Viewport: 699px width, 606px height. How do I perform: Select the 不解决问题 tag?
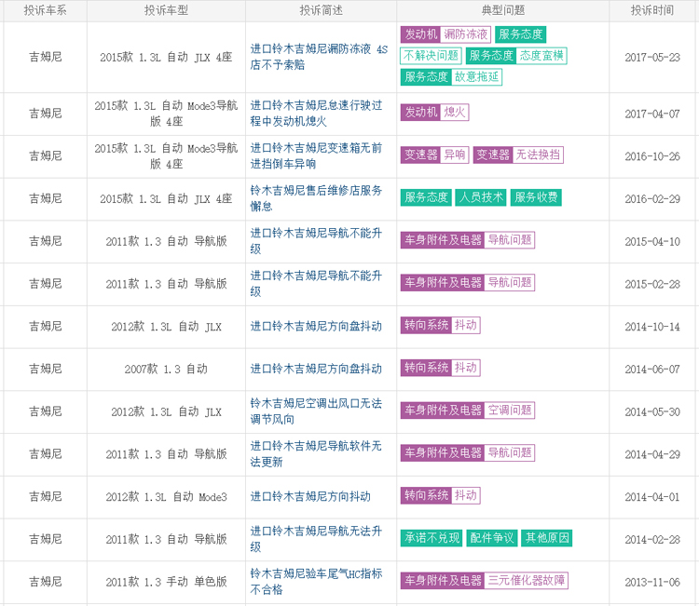432,56
